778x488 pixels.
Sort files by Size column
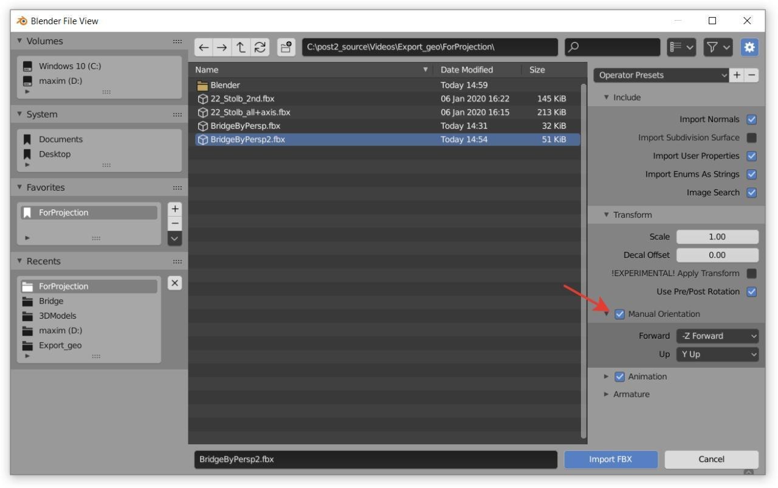tap(551, 70)
